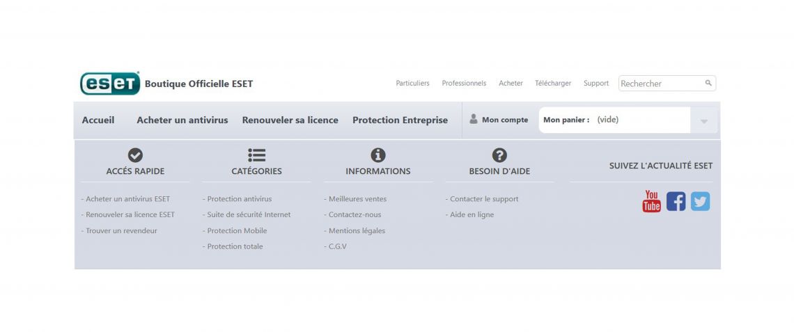Open the YouTube social icon
The height and width of the screenshot is (332, 794).
click(652, 201)
